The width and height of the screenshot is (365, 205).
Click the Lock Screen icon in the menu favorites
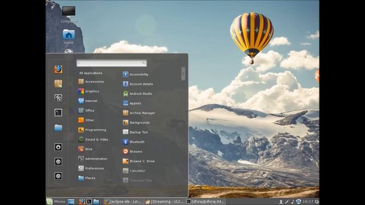tap(58, 147)
